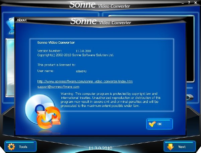Click the About title label
This screenshot has width=201, height=153.
pos(22,20)
